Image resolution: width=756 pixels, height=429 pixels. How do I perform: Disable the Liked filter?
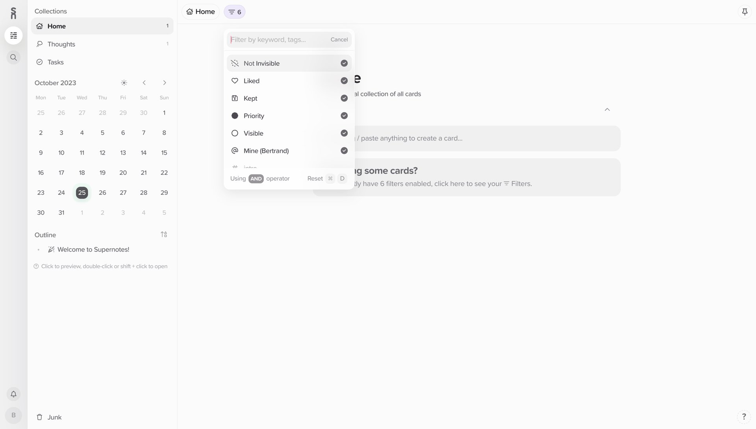(x=344, y=80)
